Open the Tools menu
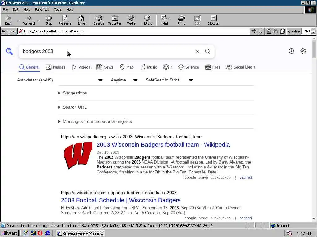The image size is (317, 237). [x=58, y=10]
